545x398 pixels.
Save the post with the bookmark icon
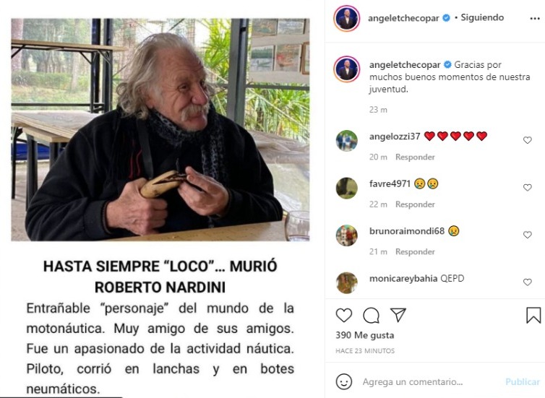[x=533, y=315]
